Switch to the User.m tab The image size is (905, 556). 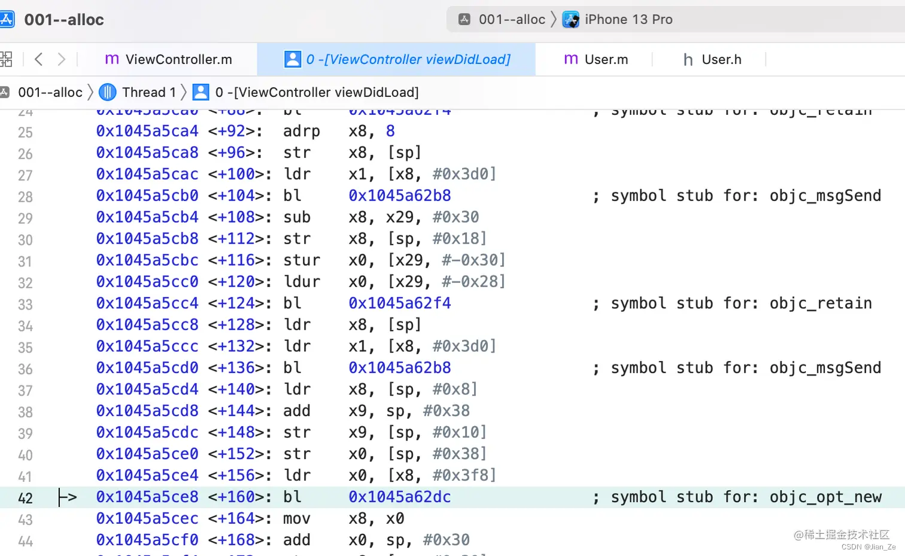click(x=596, y=59)
